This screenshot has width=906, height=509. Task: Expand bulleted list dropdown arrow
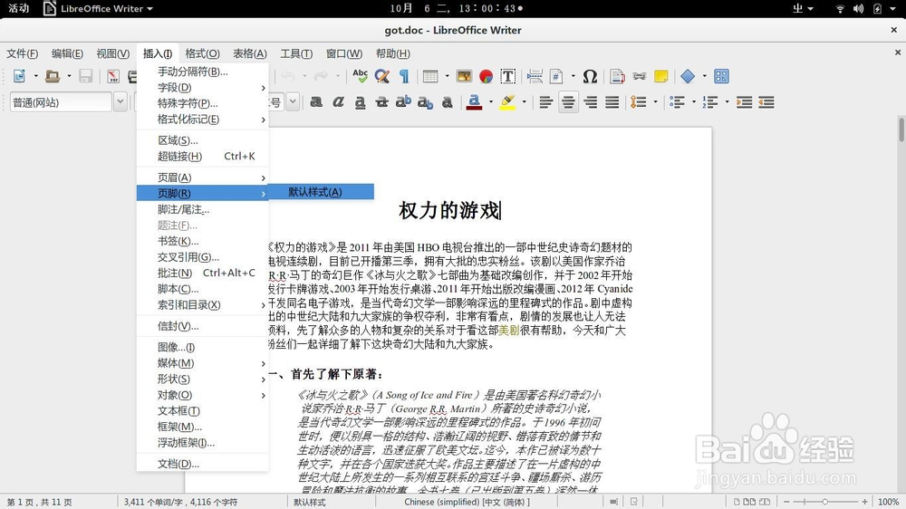pos(693,102)
